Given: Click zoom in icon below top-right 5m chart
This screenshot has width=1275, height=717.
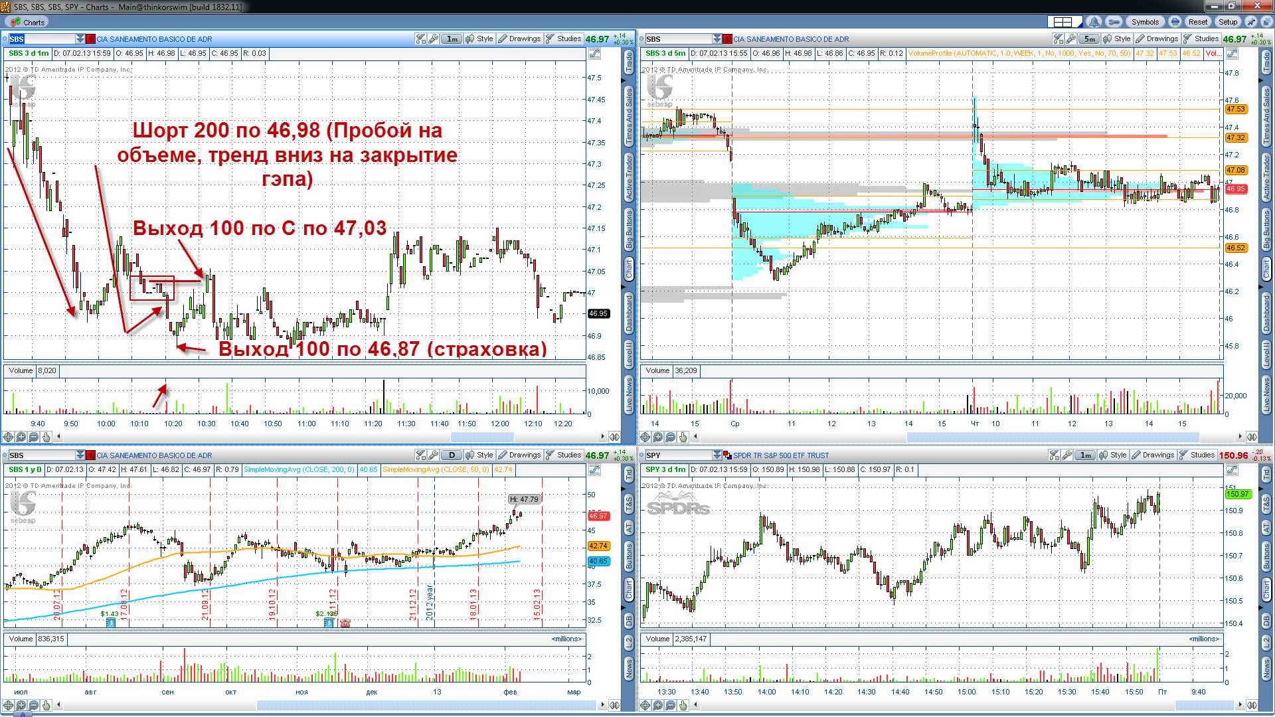Looking at the screenshot, I should 657,437.
